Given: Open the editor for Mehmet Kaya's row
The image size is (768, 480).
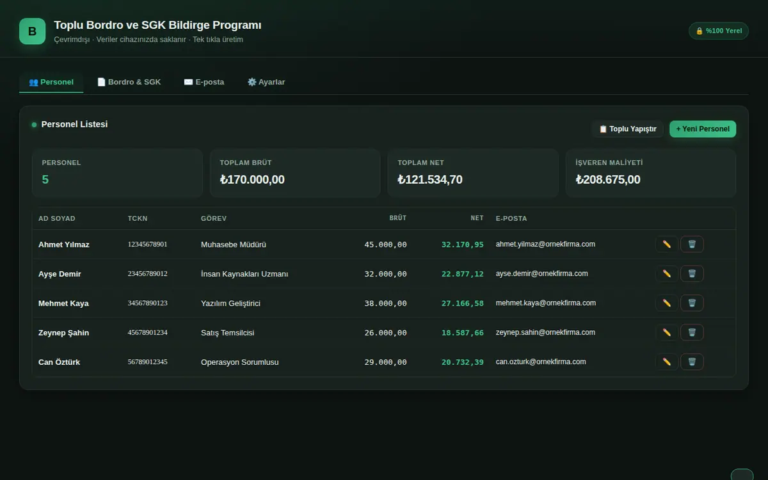Looking at the screenshot, I should [x=666, y=303].
